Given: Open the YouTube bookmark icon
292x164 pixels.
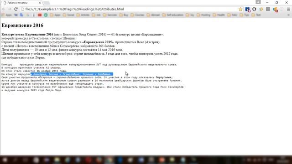Looking at the screenshot, I should (40, 15).
